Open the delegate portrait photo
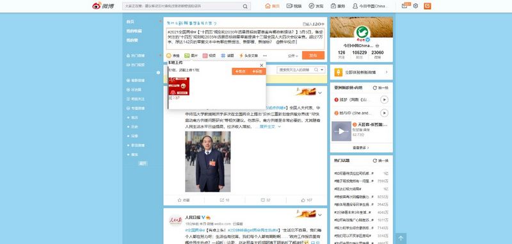This screenshot has height=244, width=512. coord(207,161)
